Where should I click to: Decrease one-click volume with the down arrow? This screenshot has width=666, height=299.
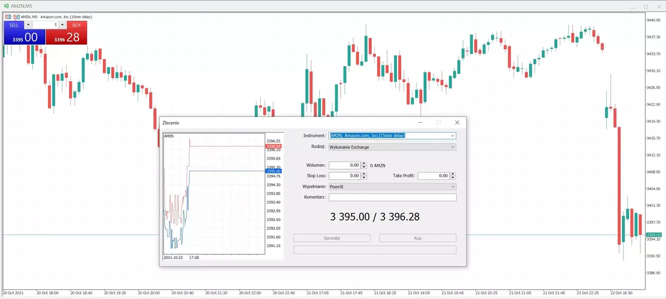pos(29,25)
